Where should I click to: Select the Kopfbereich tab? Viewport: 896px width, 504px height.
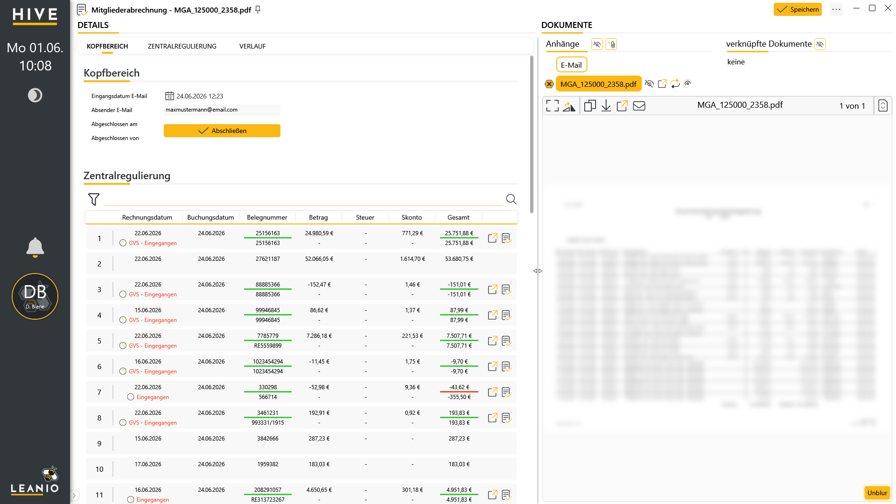tap(107, 46)
